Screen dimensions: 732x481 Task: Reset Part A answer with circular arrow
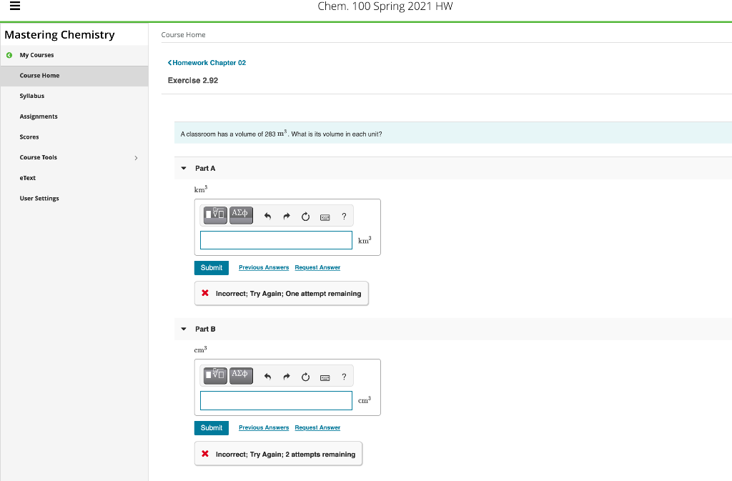[x=305, y=217]
